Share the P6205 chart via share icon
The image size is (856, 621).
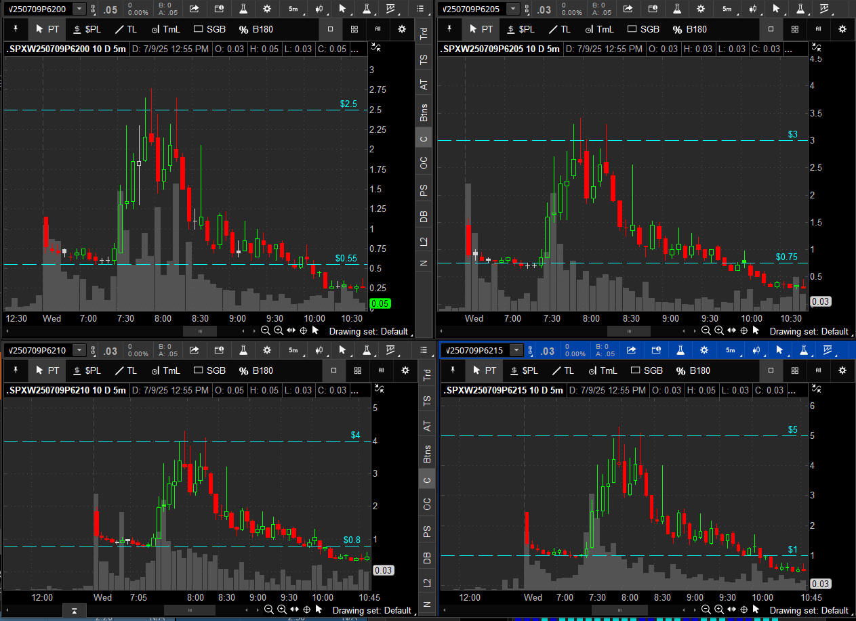[628, 9]
